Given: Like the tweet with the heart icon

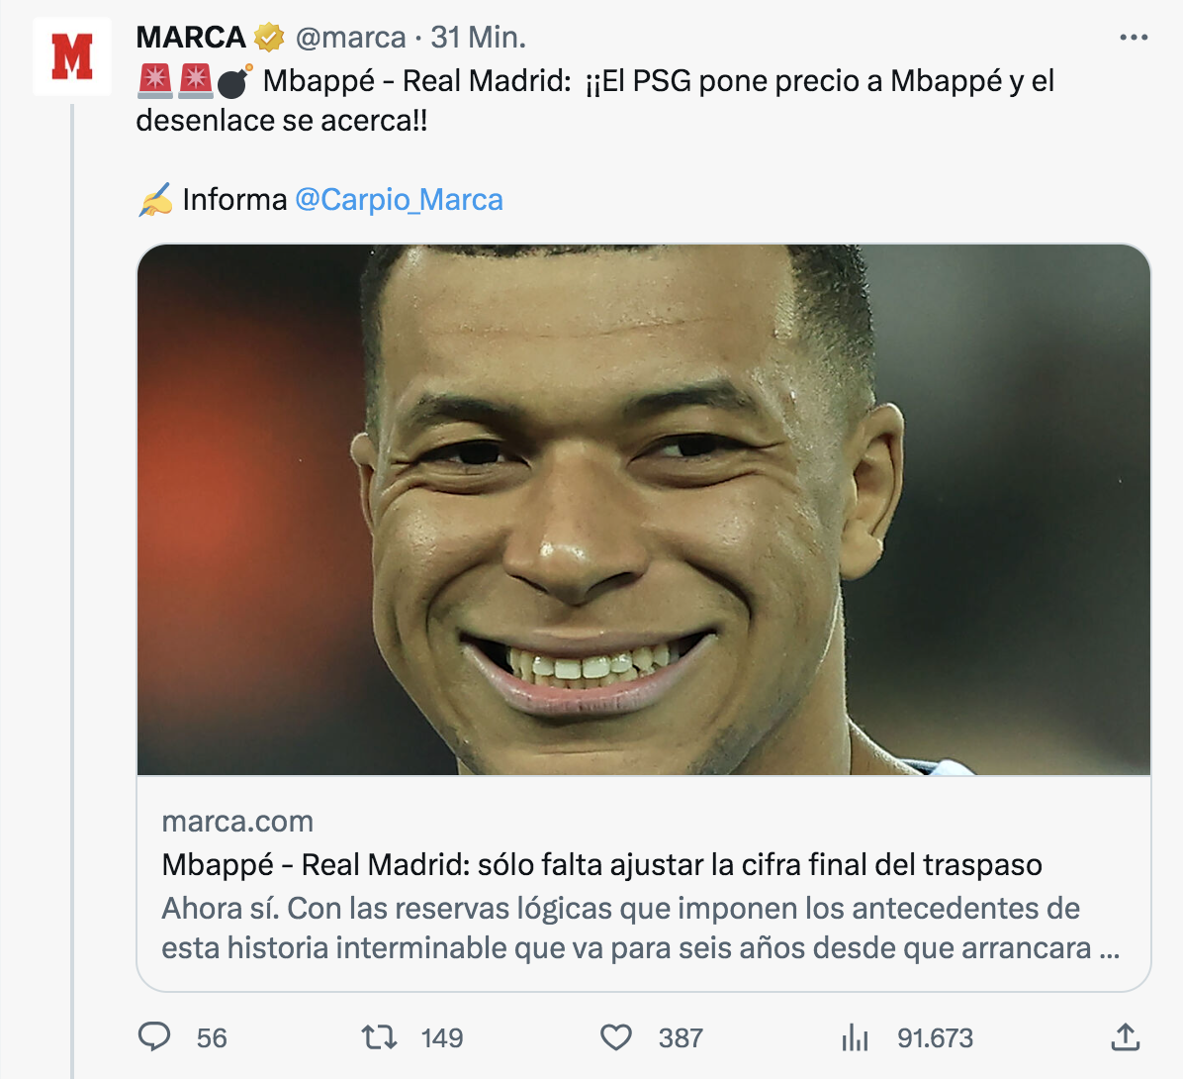Looking at the screenshot, I should click(616, 1036).
